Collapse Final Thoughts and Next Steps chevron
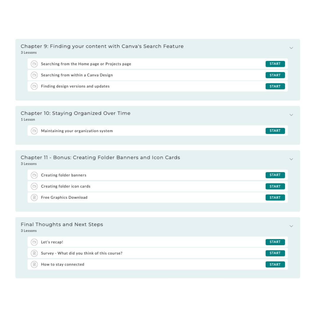 pos(291,226)
